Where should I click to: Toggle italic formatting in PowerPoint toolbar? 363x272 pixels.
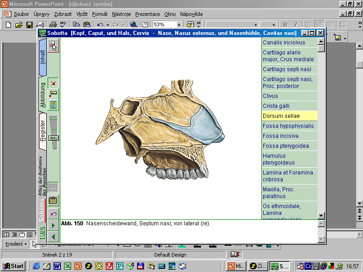(x=296, y=24)
